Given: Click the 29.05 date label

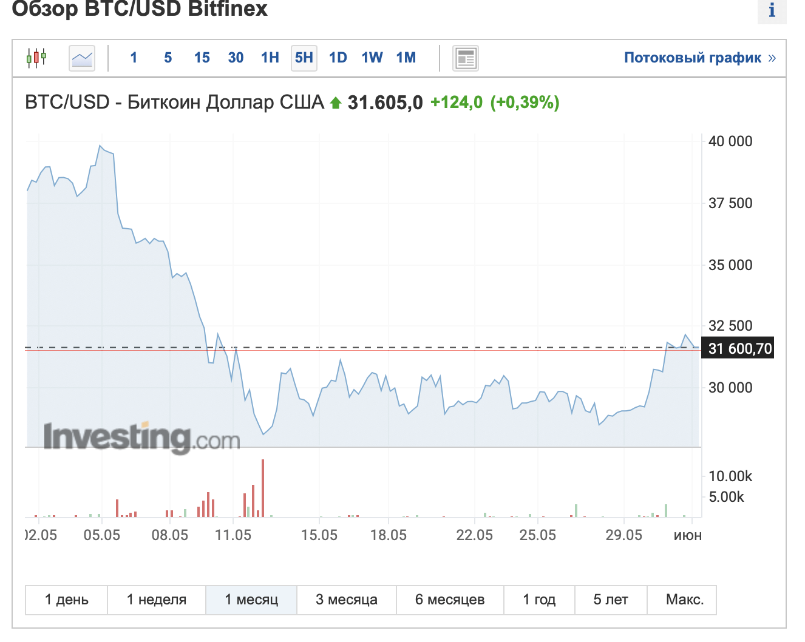Looking at the screenshot, I should tap(624, 535).
